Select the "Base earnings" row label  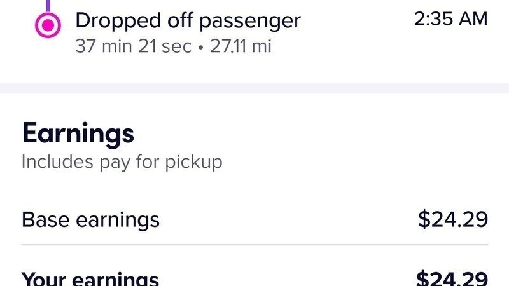pos(90,220)
